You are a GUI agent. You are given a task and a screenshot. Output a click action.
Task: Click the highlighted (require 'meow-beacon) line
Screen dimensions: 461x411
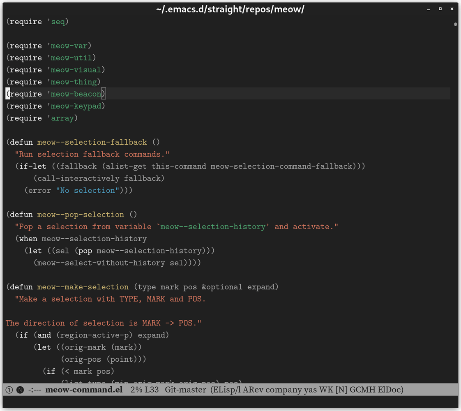click(x=55, y=94)
